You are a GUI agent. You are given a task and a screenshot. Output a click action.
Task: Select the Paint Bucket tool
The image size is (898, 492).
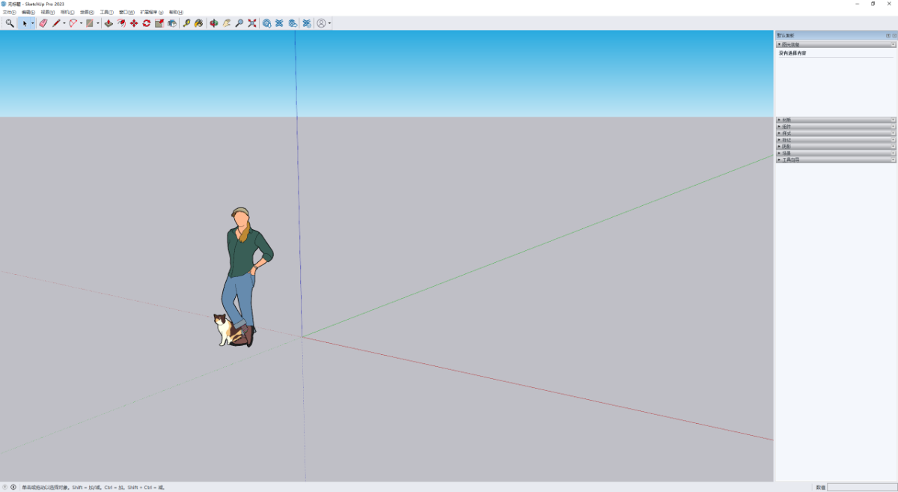tap(199, 23)
